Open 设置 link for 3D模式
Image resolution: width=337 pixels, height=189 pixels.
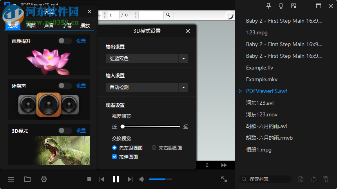pyautogui.click(x=81, y=130)
